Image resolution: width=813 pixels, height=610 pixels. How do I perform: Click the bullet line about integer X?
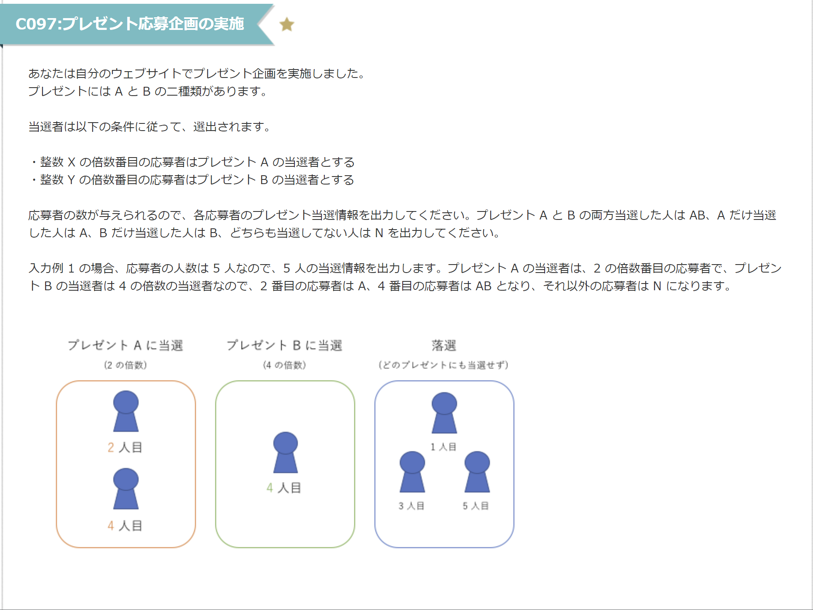point(193,162)
